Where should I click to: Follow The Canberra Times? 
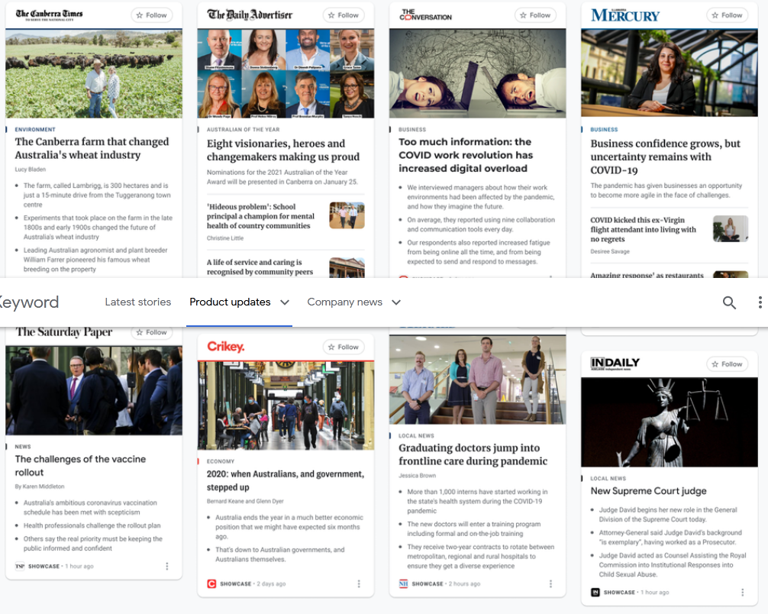[x=151, y=15]
